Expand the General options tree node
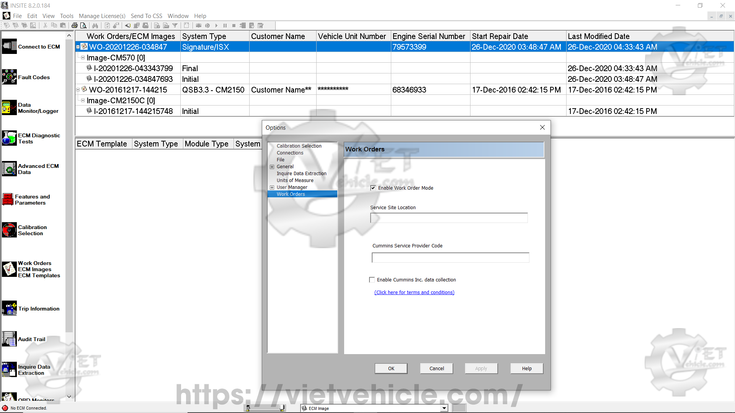 point(272,167)
